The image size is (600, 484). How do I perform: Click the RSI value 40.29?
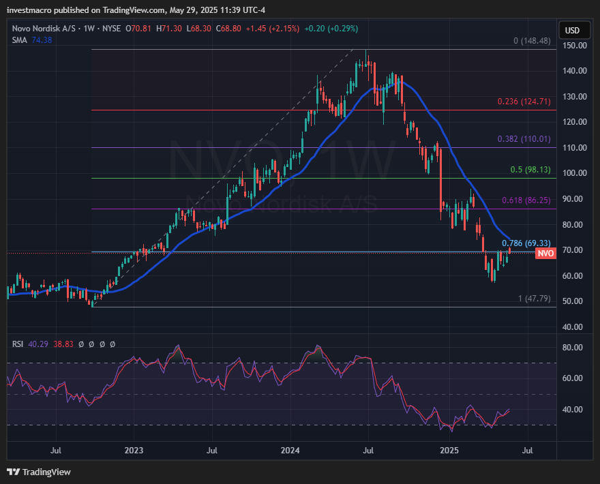tap(38, 344)
